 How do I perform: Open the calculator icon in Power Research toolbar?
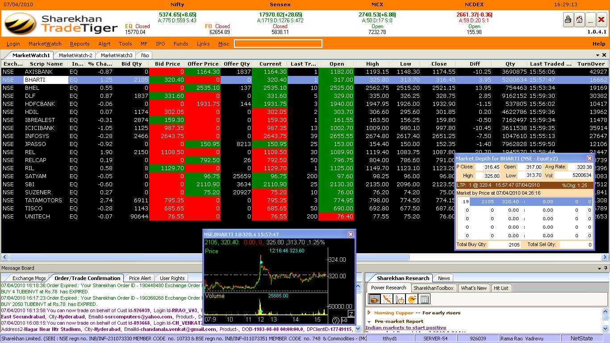tap(424, 299)
